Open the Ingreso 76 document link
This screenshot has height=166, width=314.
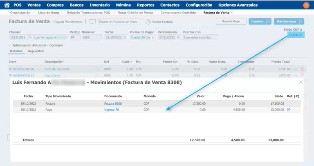tap(112, 110)
